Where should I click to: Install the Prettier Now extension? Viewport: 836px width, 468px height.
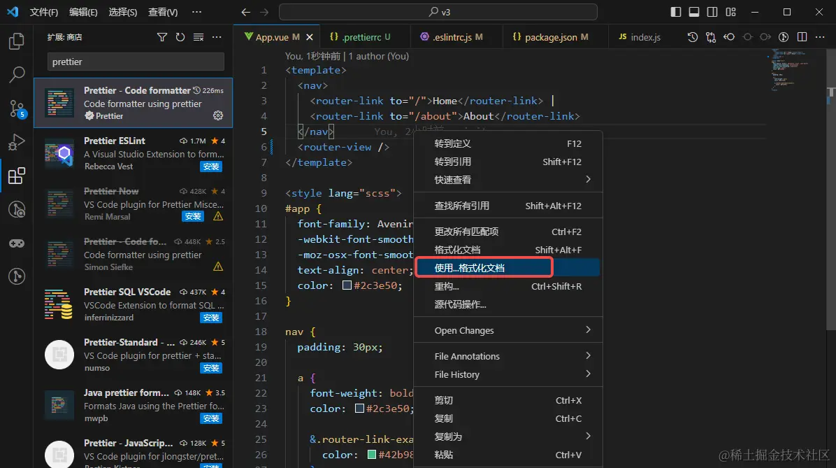[x=192, y=216]
